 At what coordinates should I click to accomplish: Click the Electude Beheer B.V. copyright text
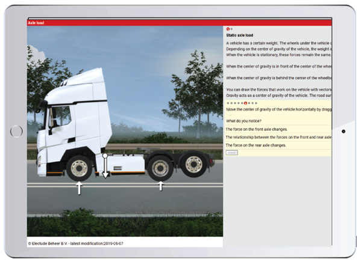click(75, 243)
